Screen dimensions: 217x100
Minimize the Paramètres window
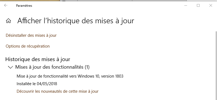(186, 5)
